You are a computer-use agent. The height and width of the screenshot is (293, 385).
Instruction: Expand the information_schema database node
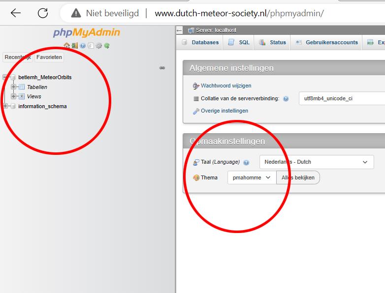tap(5, 106)
